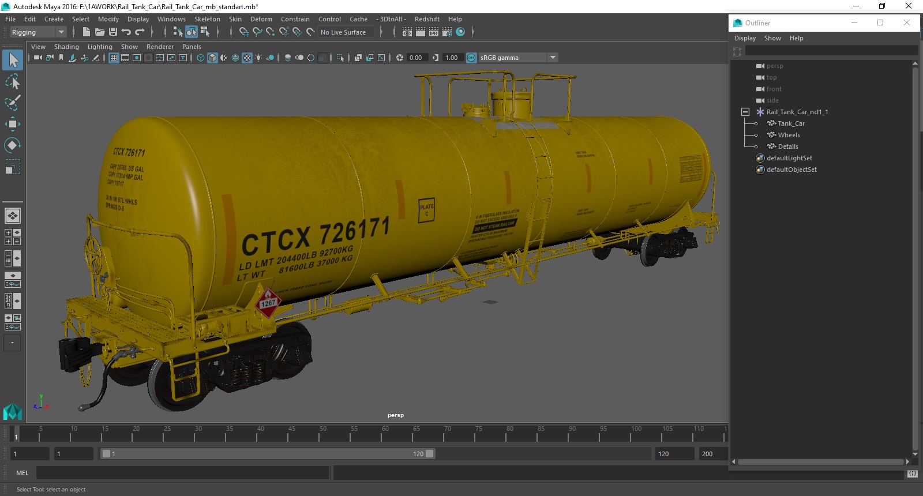This screenshot has width=923, height=496.
Task: Select defaultLightSet in the Outliner
Action: pos(789,158)
